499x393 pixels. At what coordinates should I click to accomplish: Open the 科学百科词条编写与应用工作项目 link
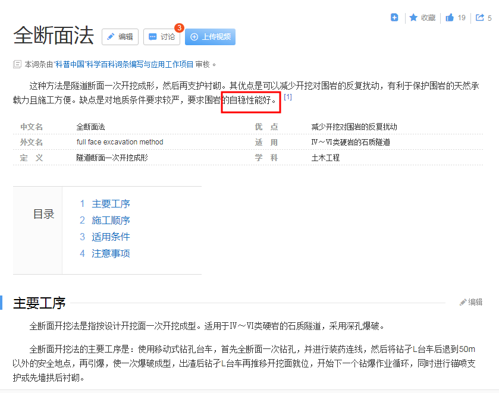140,64
